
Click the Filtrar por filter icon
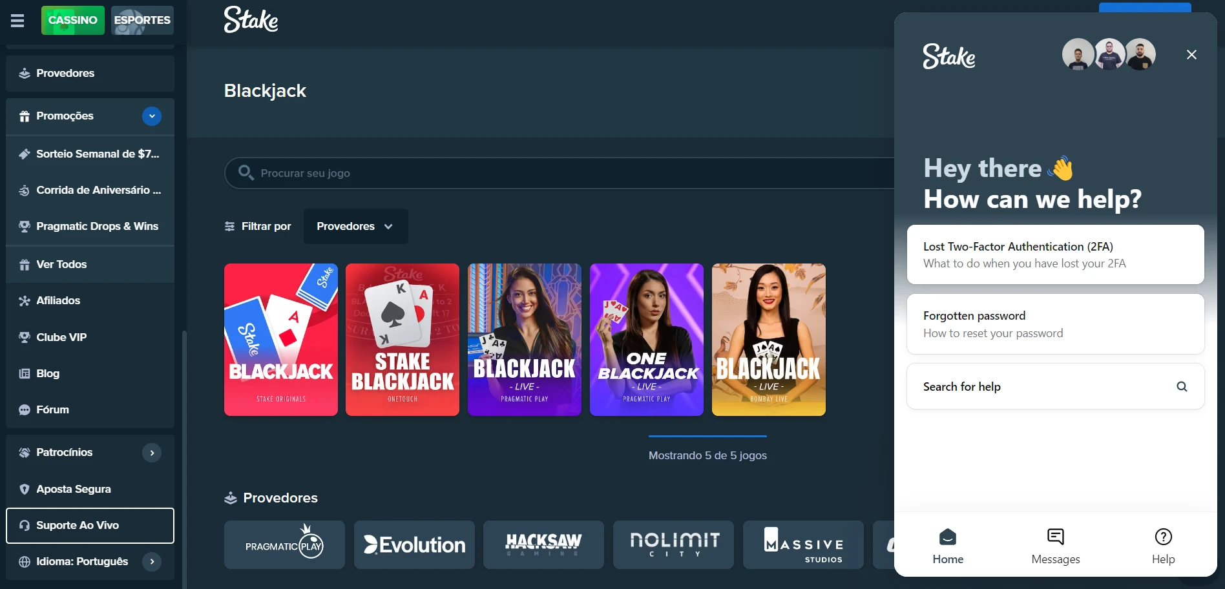tap(229, 226)
